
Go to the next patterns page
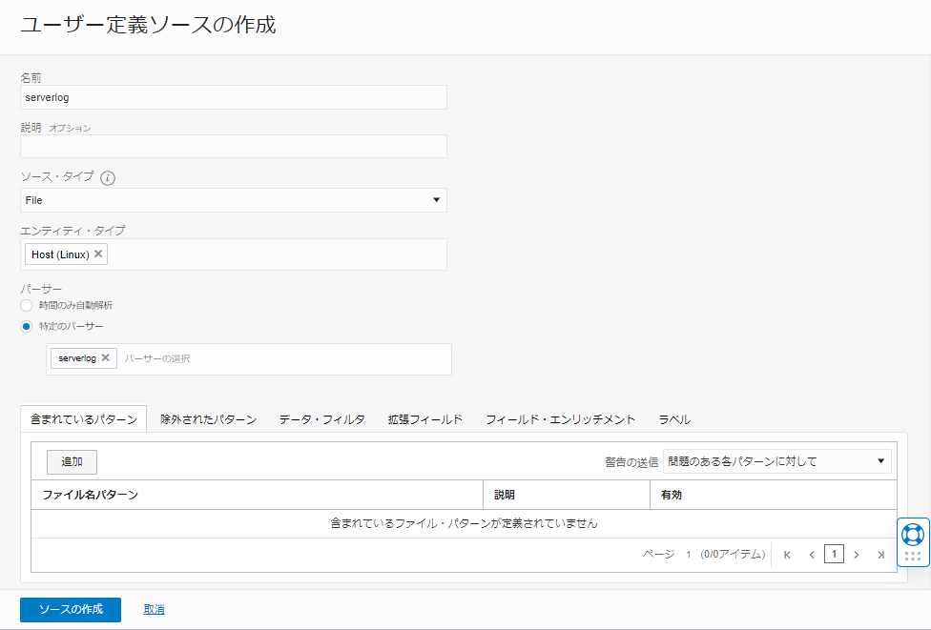pos(857,554)
